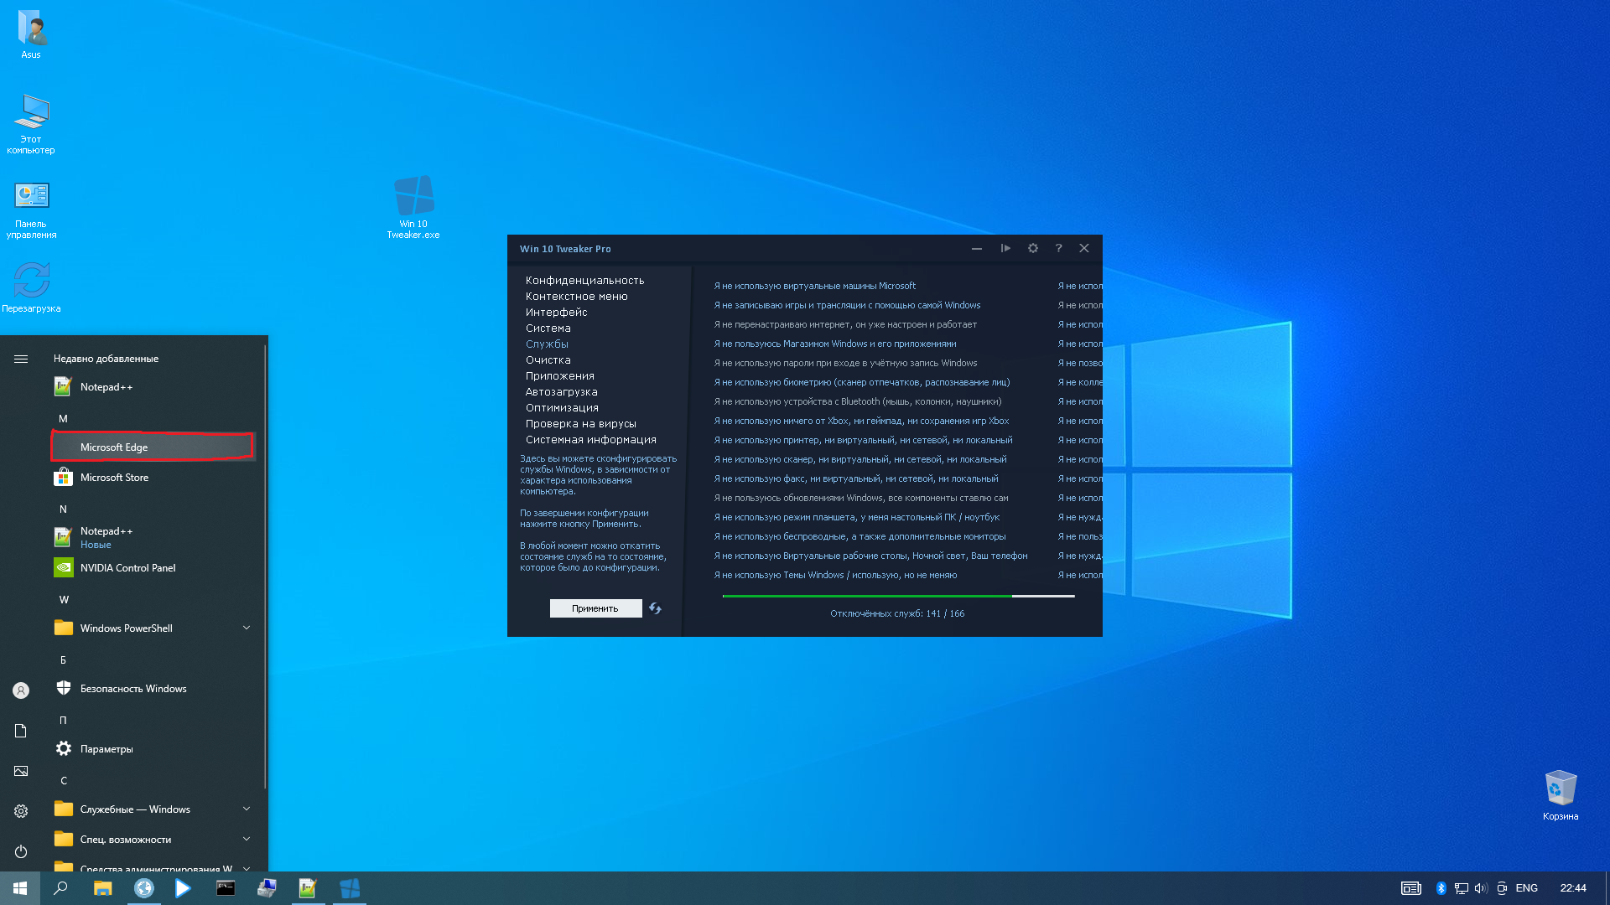Image resolution: width=1610 pixels, height=905 pixels.
Task: Select the Перезагрузка desktop shortcut
Action: click(31, 287)
